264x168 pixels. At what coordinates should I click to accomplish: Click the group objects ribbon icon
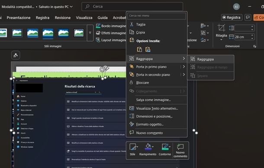(x=203, y=33)
